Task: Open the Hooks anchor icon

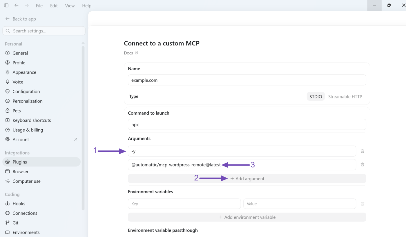Action: pos(8,203)
